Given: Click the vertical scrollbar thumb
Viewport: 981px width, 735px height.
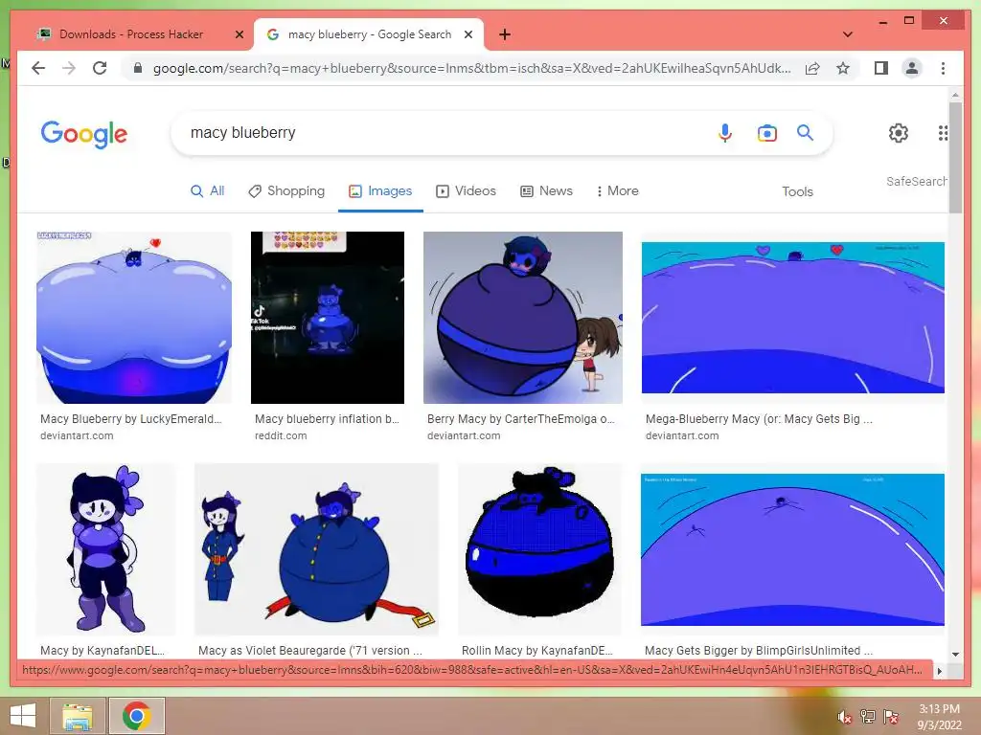Looking at the screenshot, I should (x=955, y=157).
